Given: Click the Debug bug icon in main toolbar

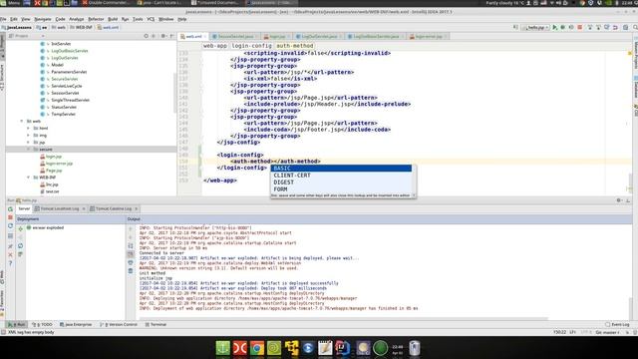Looking at the screenshot, I should (563, 27).
